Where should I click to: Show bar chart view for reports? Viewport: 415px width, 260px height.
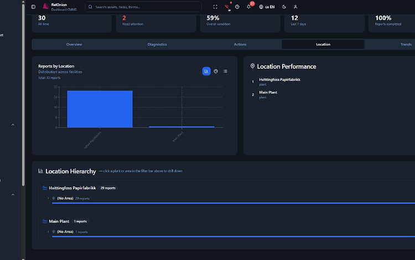pos(206,71)
